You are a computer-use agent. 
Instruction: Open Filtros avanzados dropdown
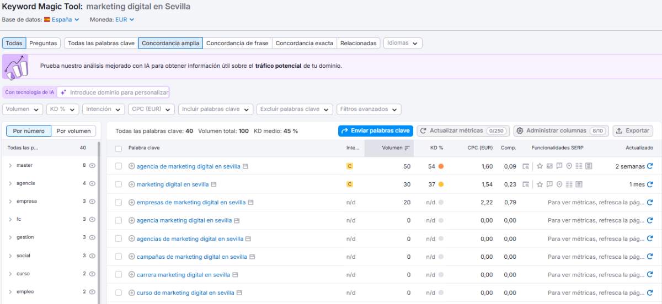click(369, 110)
